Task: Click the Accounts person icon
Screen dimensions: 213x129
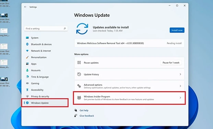Action: tap(27, 70)
